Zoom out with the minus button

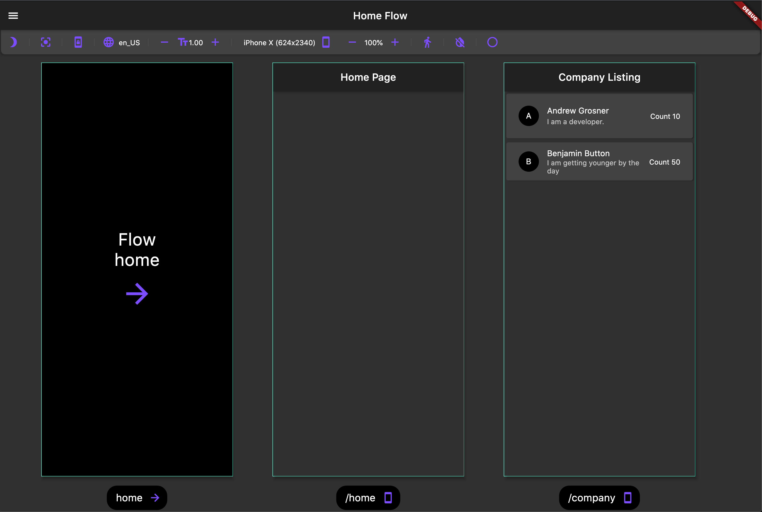click(x=352, y=42)
